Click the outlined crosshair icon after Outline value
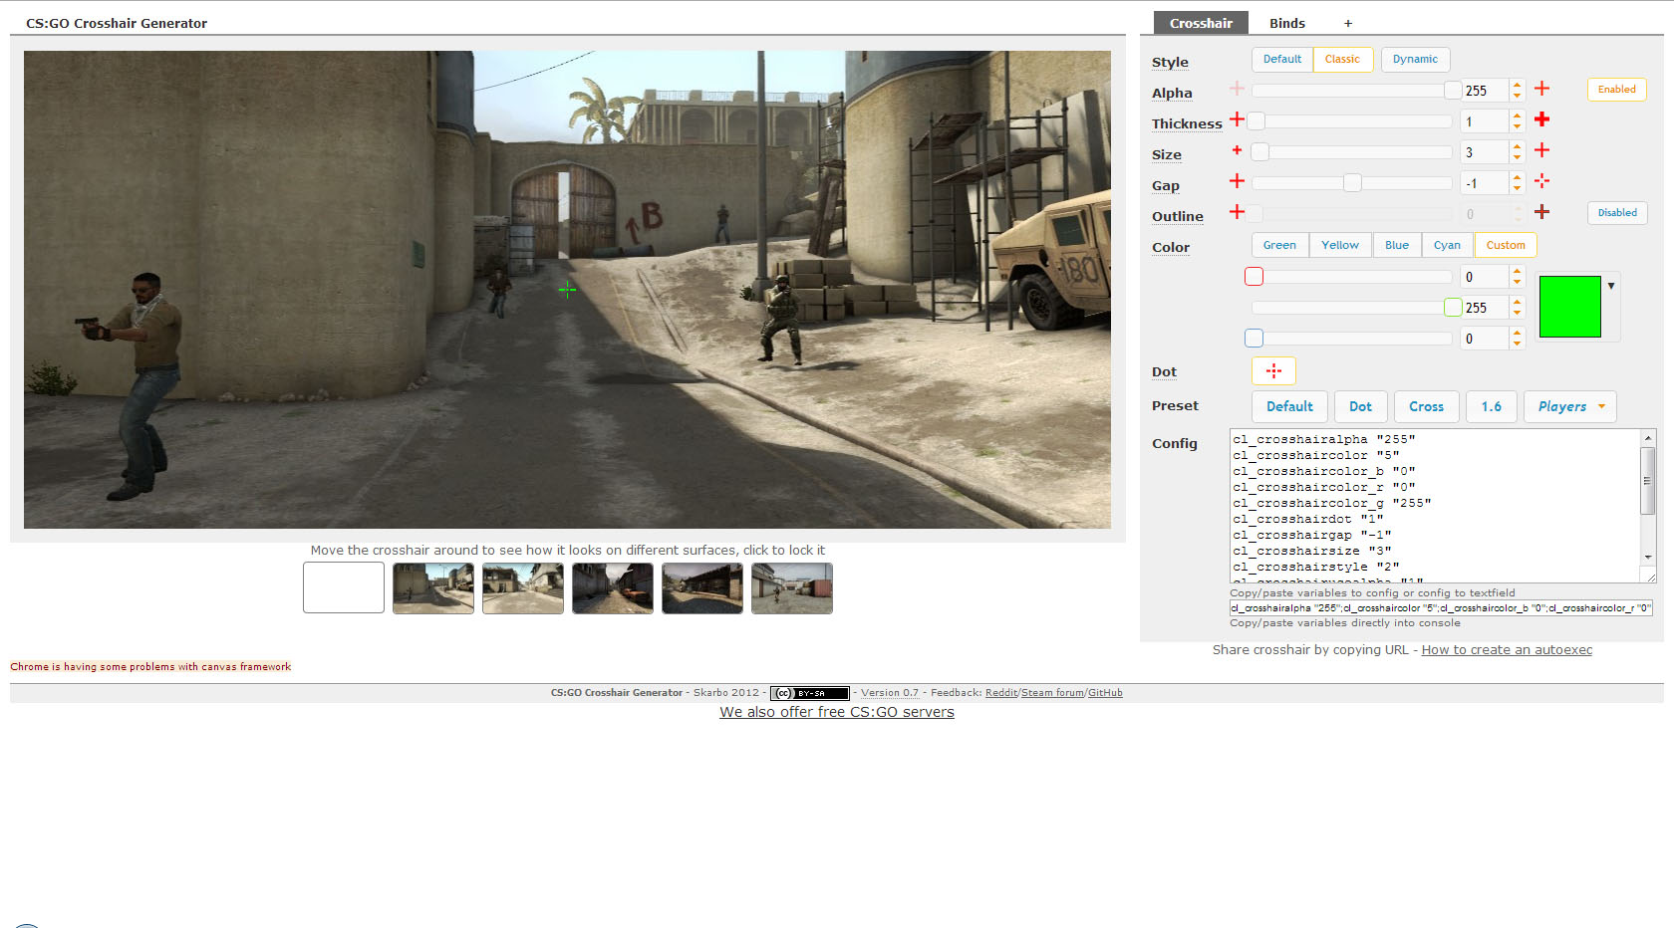 coord(1541,212)
